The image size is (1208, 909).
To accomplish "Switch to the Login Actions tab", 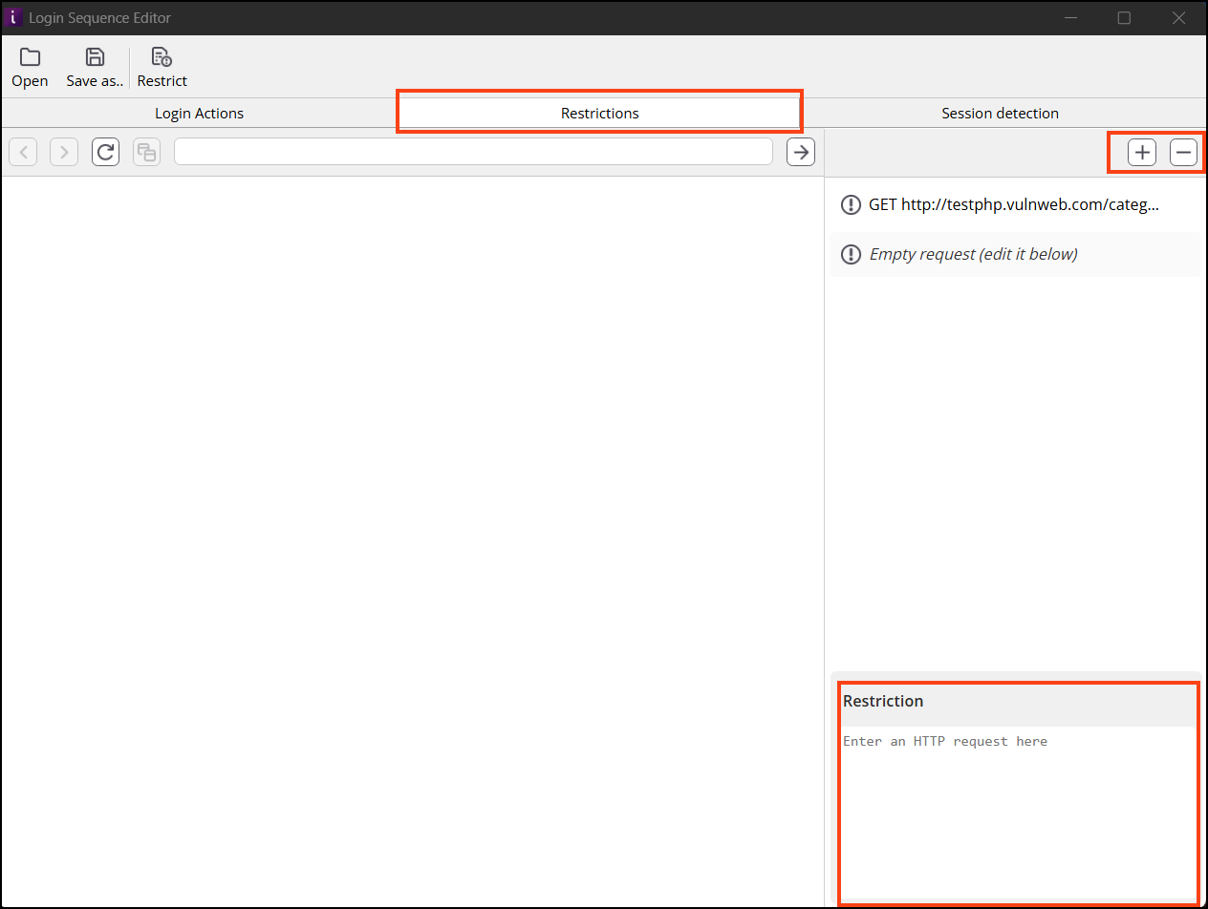I will click(199, 113).
